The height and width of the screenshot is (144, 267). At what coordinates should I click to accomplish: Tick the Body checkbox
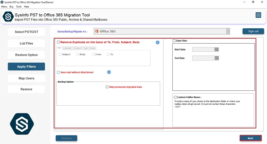coord(77,54)
